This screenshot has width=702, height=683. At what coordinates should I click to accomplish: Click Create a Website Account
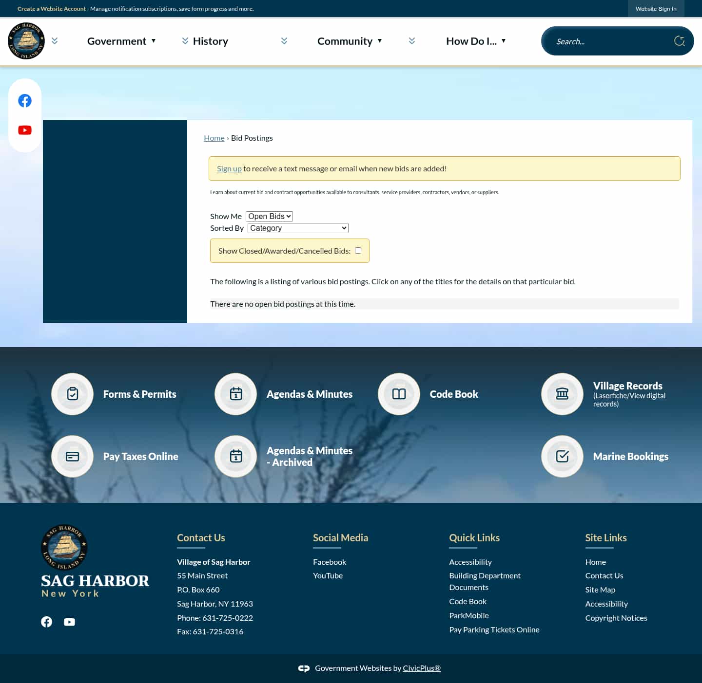(52, 8)
